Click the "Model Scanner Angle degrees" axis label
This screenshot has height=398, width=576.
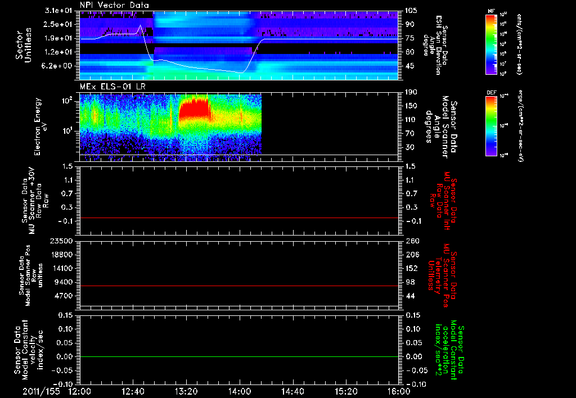click(441, 127)
